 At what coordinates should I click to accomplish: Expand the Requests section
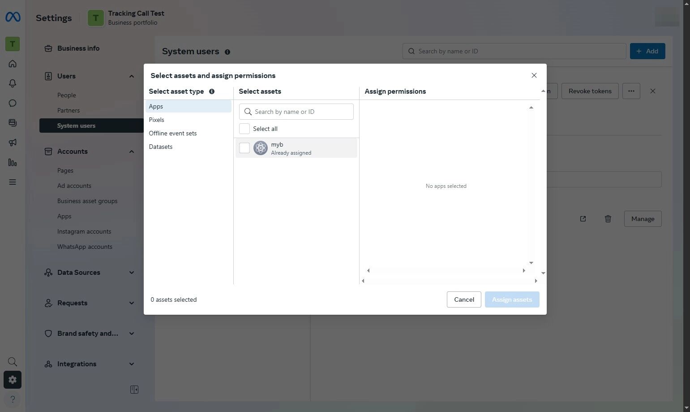(132, 303)
